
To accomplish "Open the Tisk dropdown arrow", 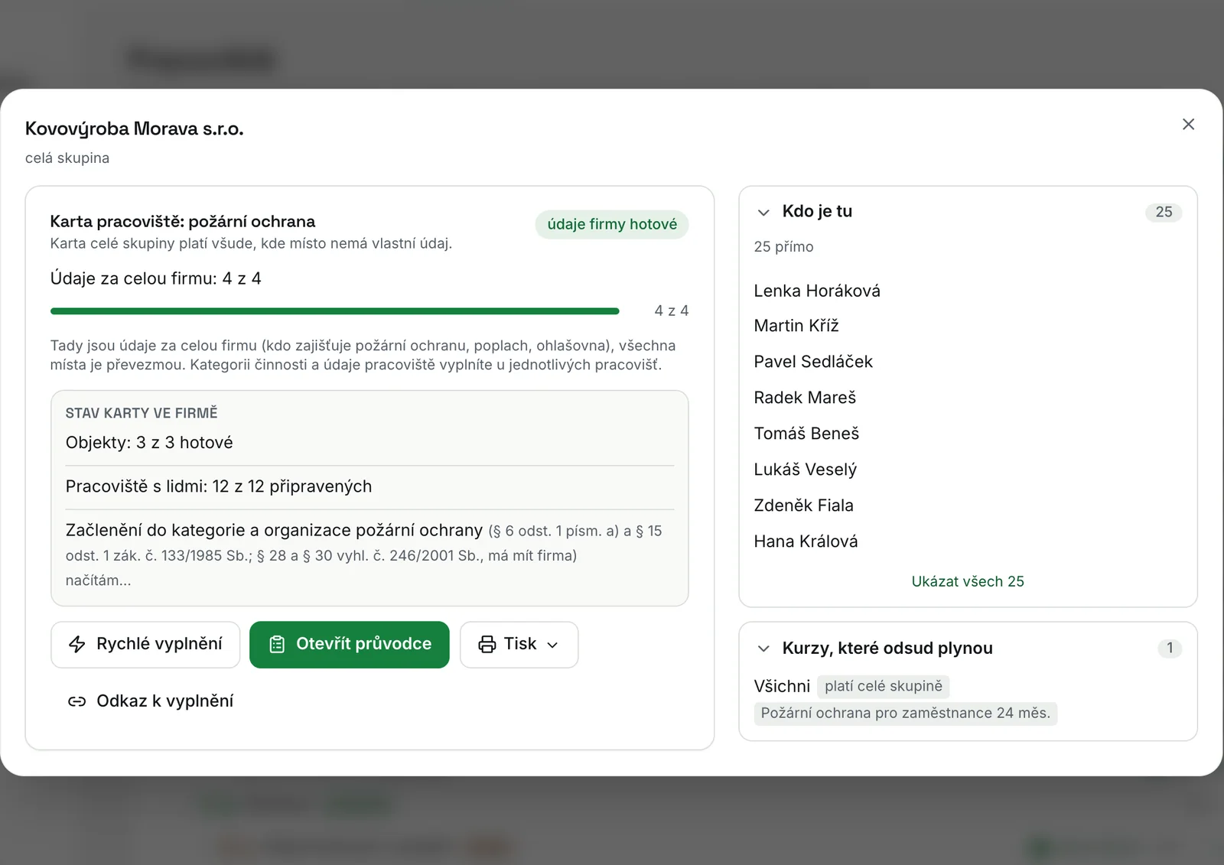I will click(x=552, y=645).
